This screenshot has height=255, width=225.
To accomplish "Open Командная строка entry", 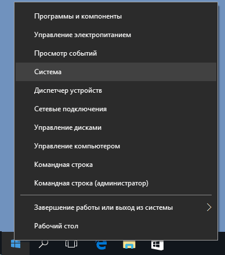I will [116, 165].
